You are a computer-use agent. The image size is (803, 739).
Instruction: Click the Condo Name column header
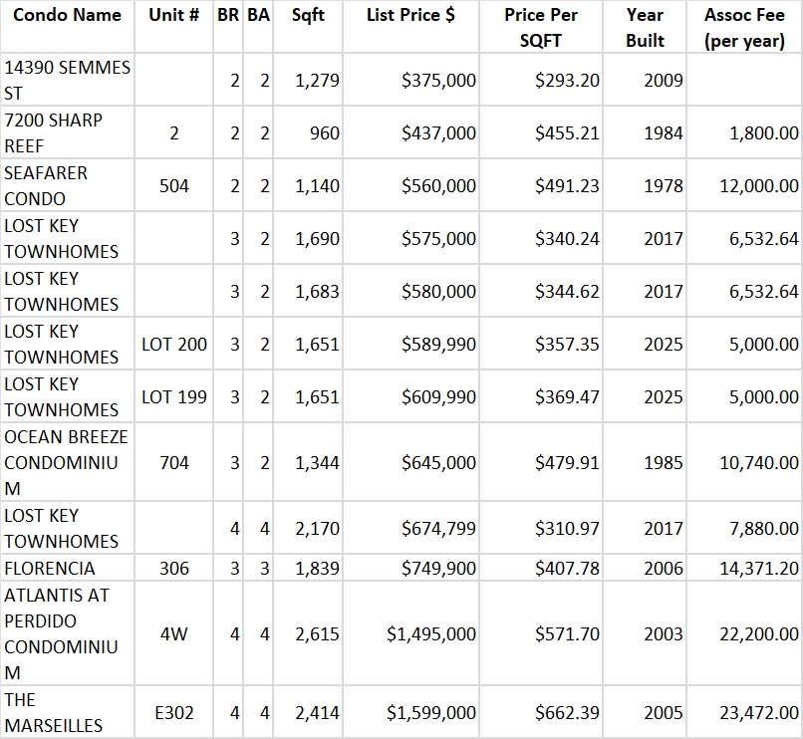pos(68,16)
